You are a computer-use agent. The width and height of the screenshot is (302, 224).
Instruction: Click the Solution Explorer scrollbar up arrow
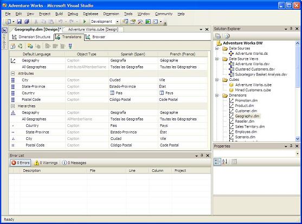point(297,43)
